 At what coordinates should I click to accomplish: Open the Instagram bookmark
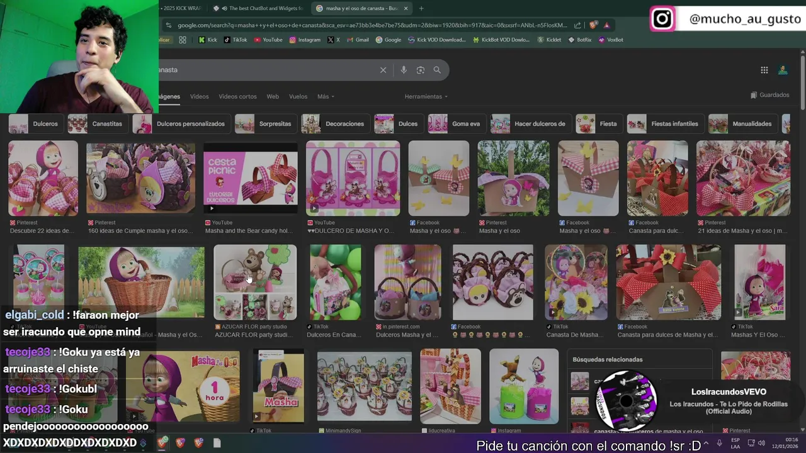pos(305,40)
